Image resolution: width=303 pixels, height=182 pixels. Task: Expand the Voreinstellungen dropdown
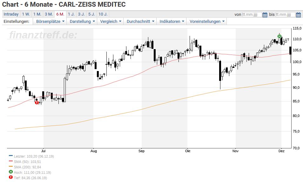pos(207,22)
